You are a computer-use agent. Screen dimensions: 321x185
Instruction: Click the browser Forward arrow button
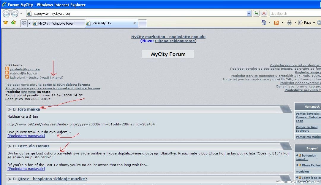tap(15, 14)
